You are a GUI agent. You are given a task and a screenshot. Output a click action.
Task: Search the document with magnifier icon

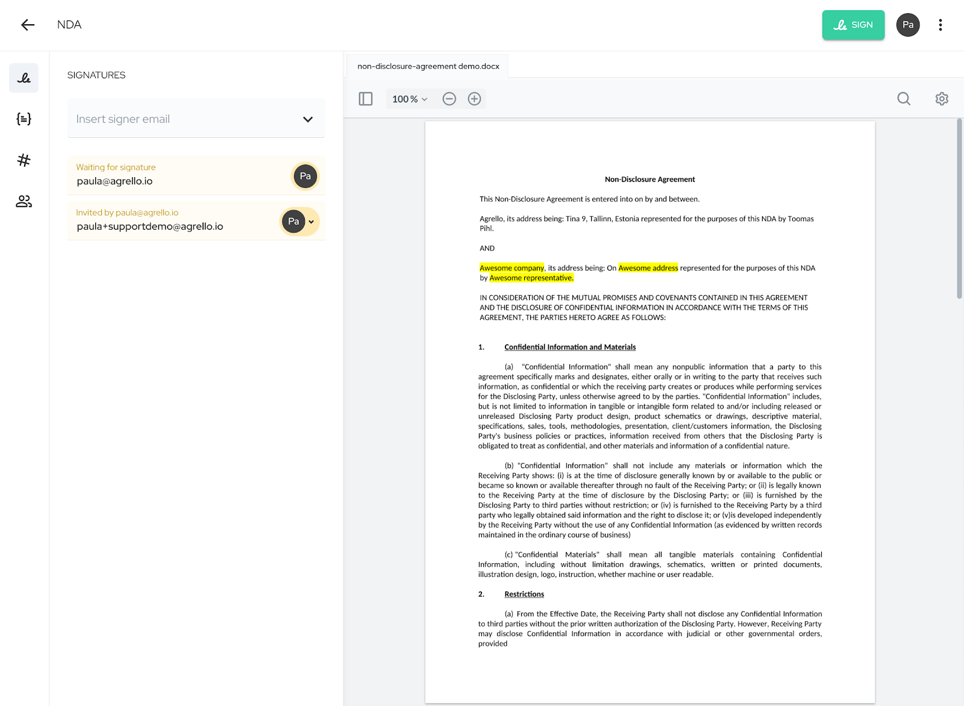(x=903, y=99)
